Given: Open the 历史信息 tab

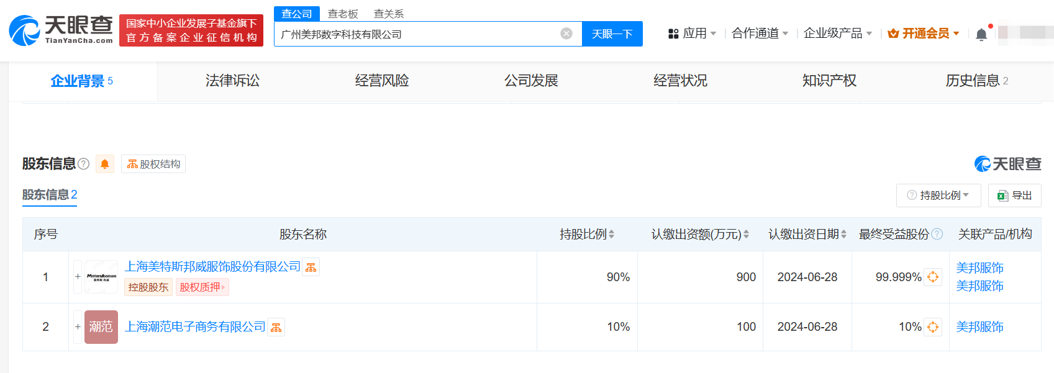Looking at the screenshot, I should pyautogui.click(x=977, y=81).
